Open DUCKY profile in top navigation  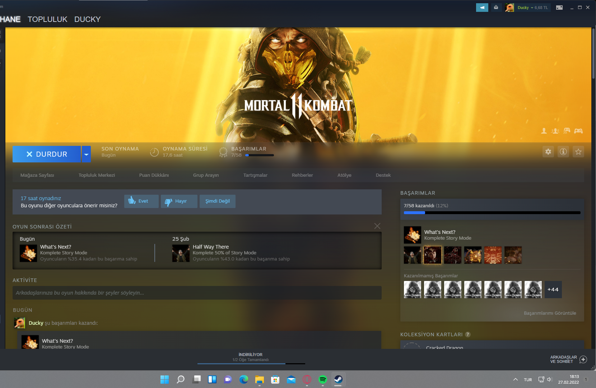tap(88, 19)
